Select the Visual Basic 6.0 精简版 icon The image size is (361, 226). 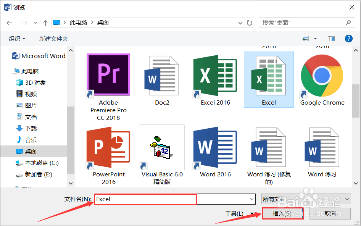161,147
